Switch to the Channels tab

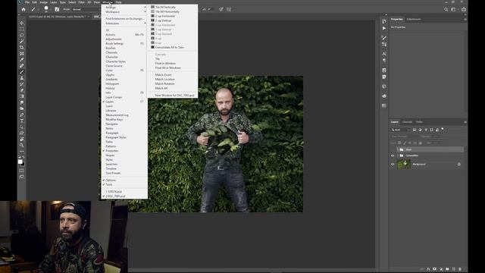[x=407, y=122]
